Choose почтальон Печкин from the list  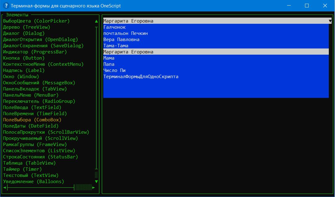[125, 33]
